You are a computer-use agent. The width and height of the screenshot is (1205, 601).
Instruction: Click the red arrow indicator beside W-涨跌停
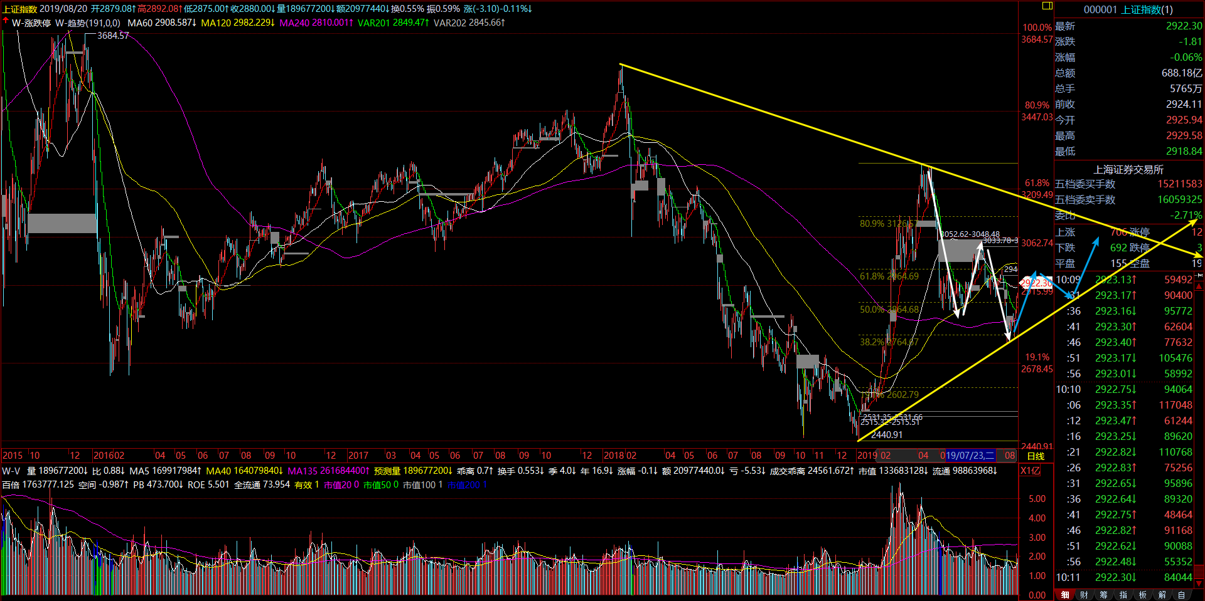click(6, 22)
